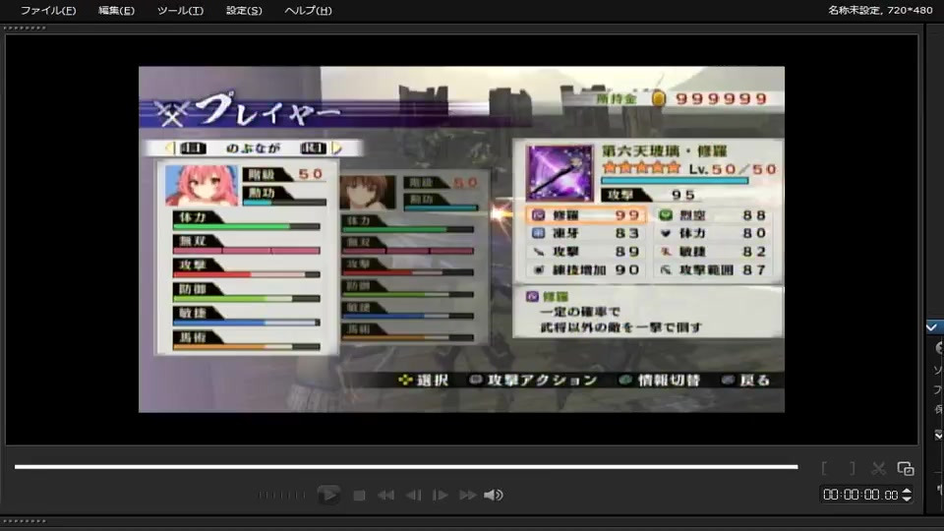Open the ファイル(F) menu
944x531 pixels.
48,10
